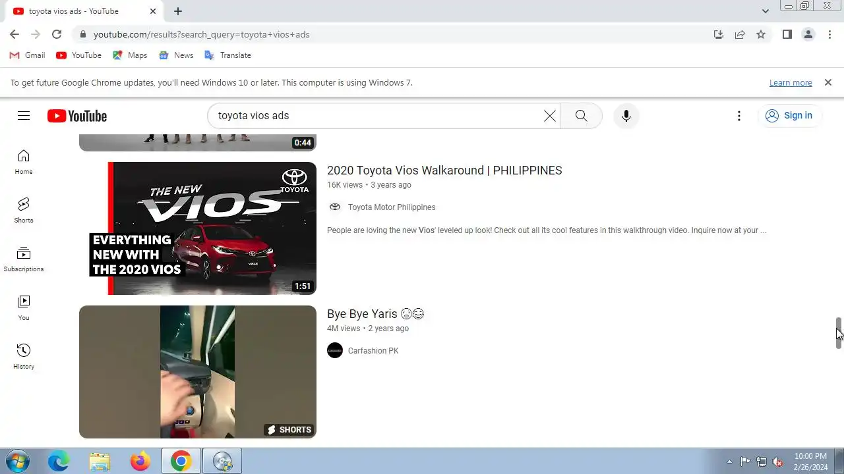
Task: Open Shorts in the sidebar
Action: [24, 211]
